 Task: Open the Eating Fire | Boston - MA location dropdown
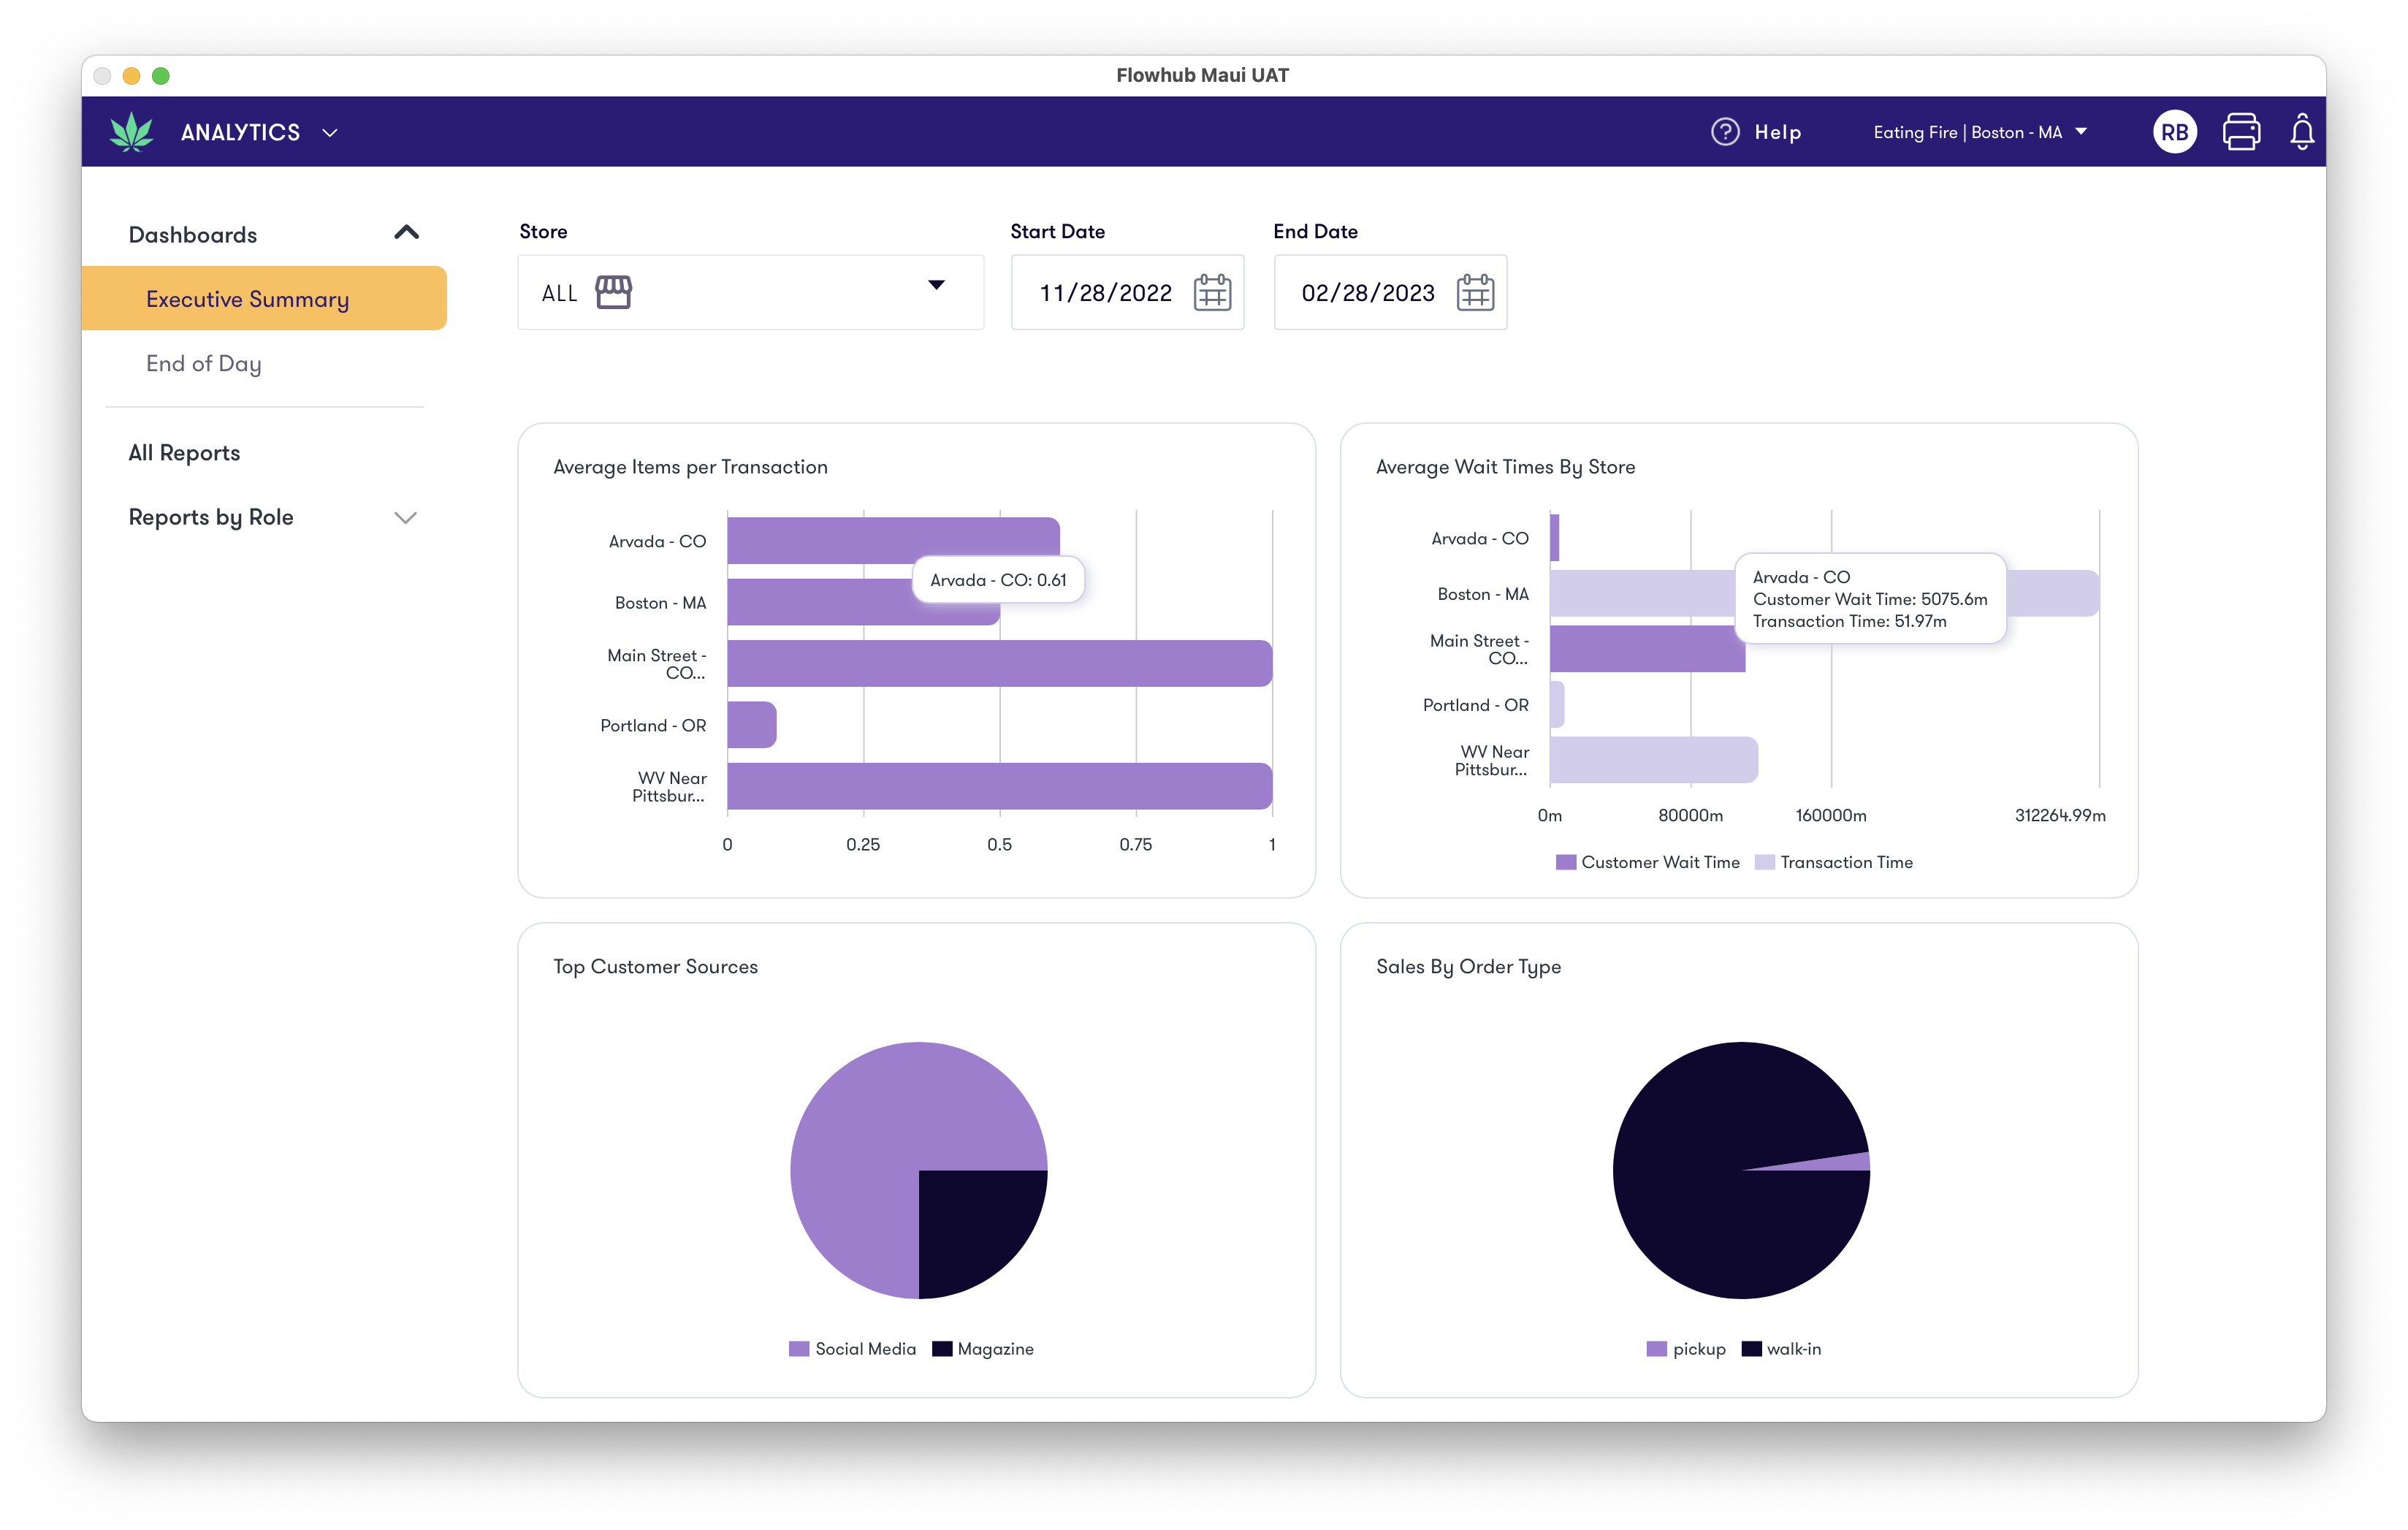click(x=1980, y=132)
